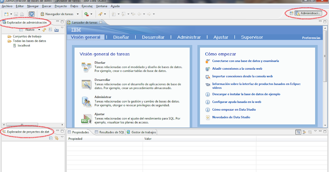
Task: Click the Administrar database users icon
Action: (x=86, y=101)
